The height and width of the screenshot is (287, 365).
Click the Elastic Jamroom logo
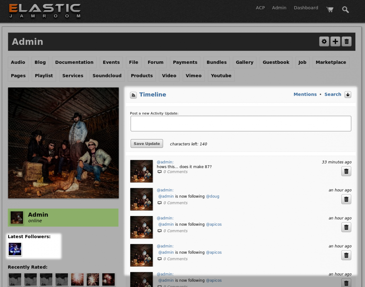[45, 11]
